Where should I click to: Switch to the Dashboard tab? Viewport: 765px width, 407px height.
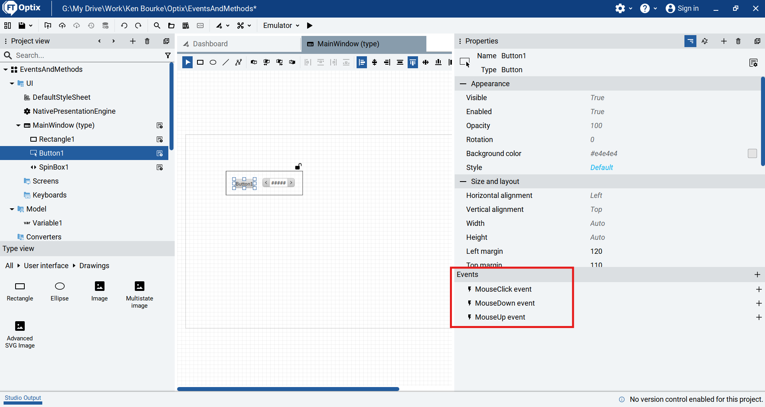[239, 44]
